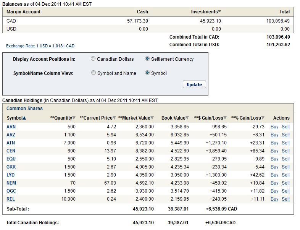Sort by % Gain/Loss arrow
The width and height of the screenshot is (300, 230).
pos(263,118)
